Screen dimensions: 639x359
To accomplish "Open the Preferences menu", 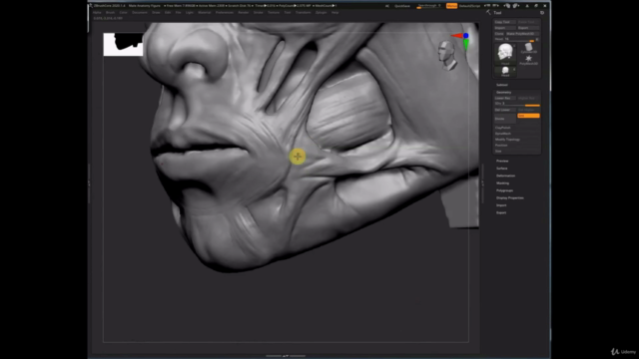I will tap(224, 13).
